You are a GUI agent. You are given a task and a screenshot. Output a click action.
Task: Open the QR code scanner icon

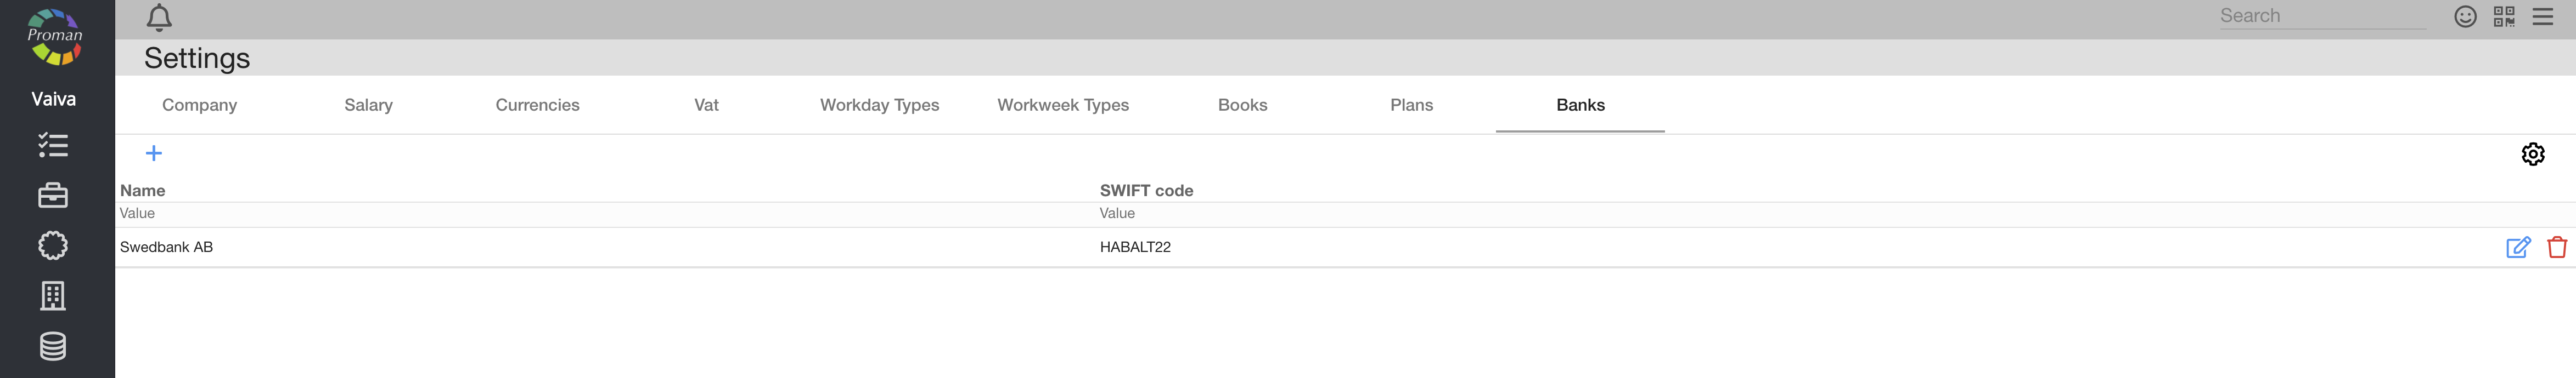pos(2503,16)
